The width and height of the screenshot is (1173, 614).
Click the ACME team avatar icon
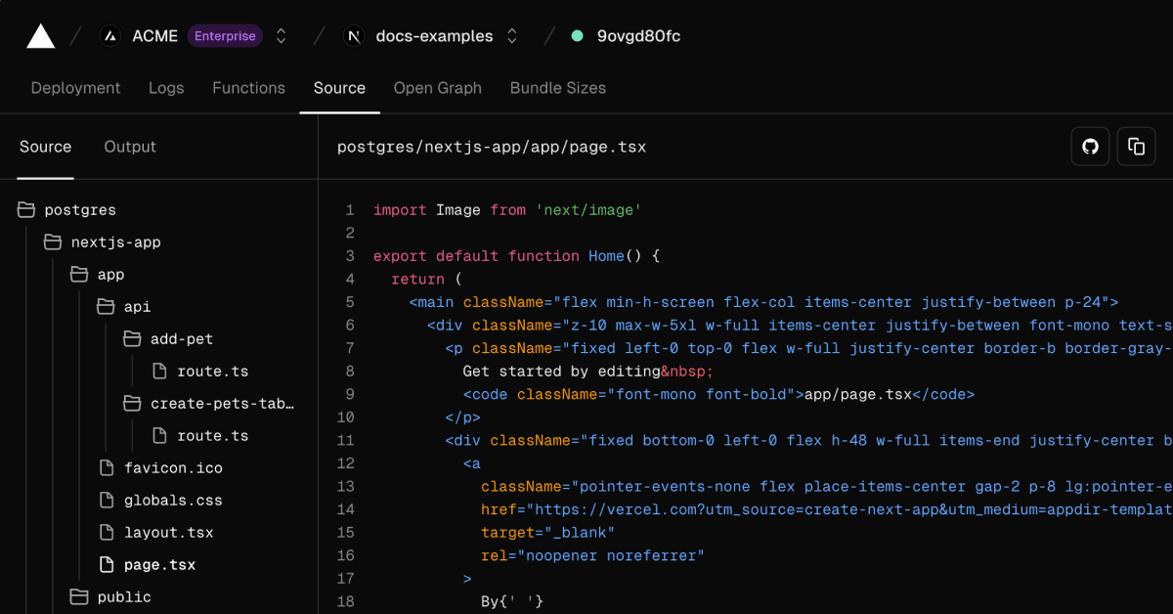click(109, 36)
